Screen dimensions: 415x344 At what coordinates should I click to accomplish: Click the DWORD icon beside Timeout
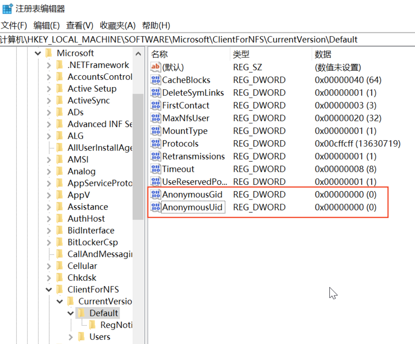pyautogui.click(x=156, y=169)
